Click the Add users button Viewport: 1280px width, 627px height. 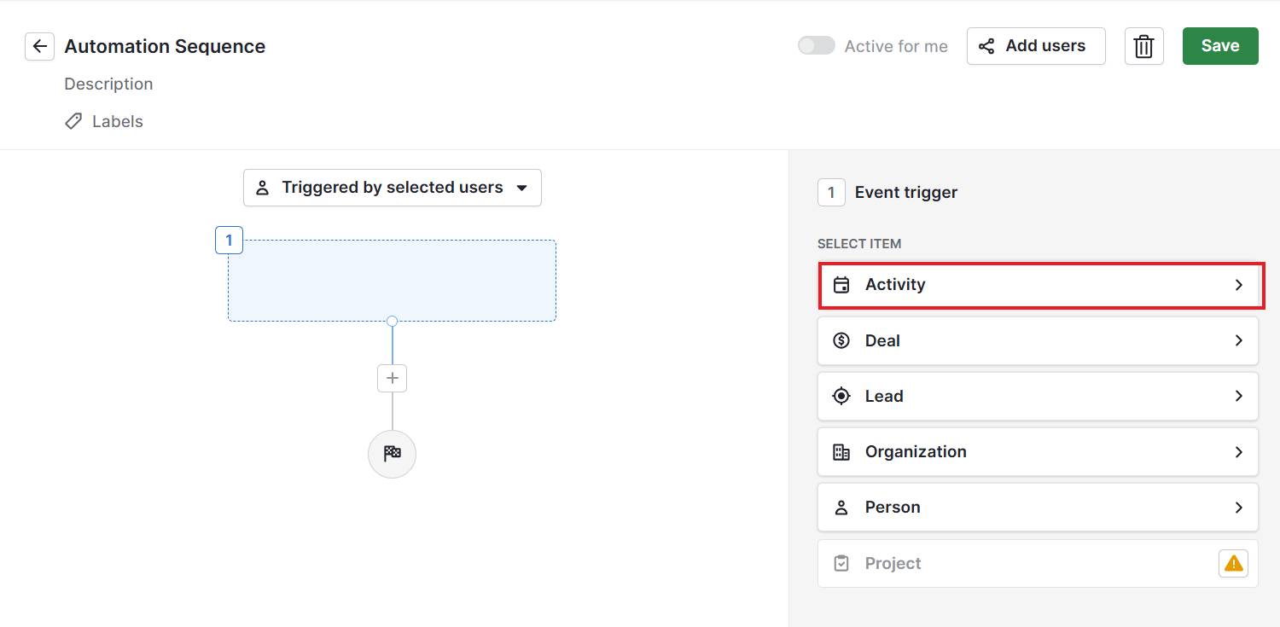point(1035,45)
